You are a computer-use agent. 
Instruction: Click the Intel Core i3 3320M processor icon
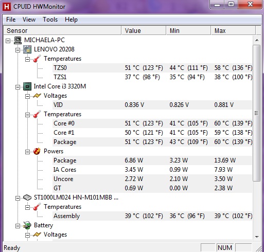[x=27, y=86]
